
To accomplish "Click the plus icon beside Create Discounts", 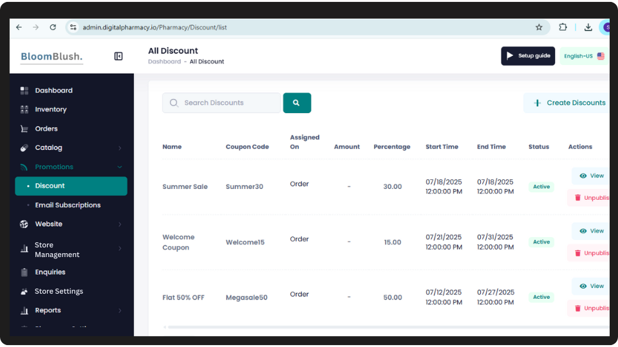I will click(537, 103).
